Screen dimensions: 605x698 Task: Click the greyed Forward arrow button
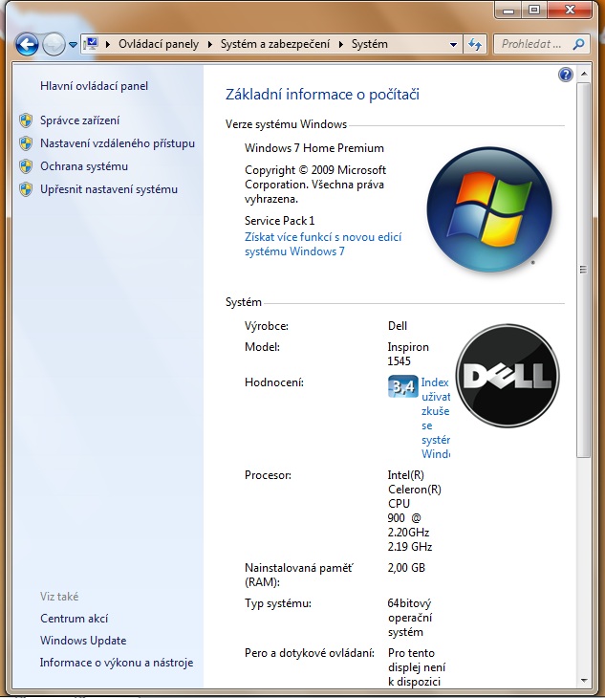point(54,45)
